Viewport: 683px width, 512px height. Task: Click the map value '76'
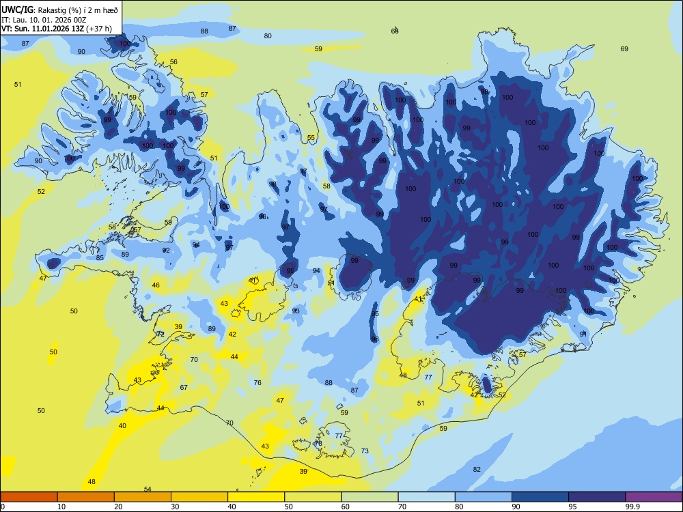(258, 382)
